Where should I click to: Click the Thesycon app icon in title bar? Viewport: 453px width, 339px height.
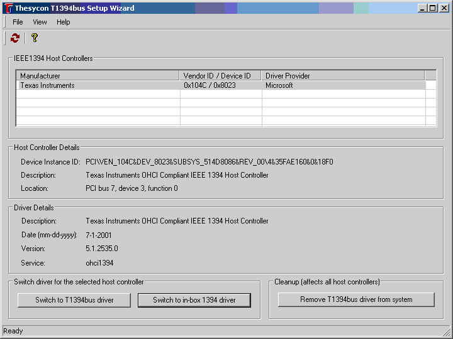(x=8, y=8)
